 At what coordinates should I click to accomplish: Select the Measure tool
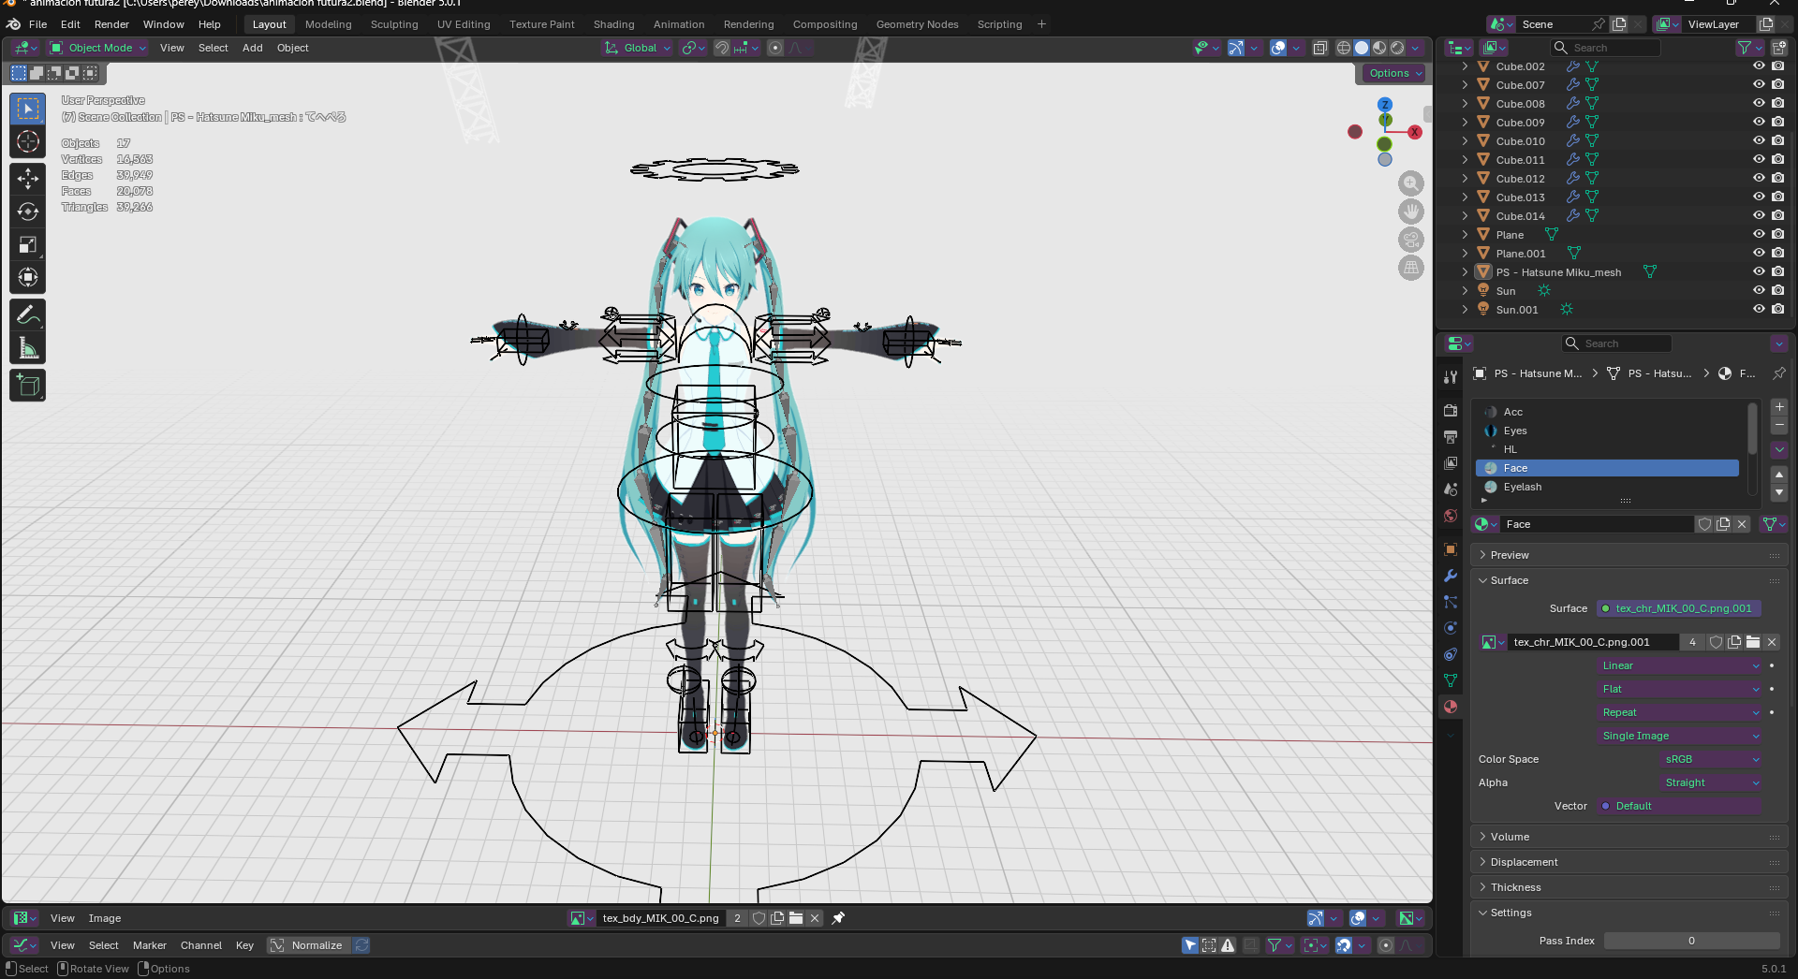(28, 349)
